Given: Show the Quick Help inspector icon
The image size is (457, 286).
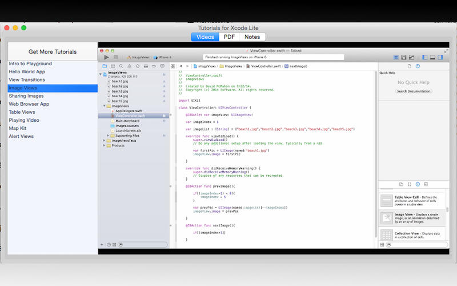Looking at the screenshot, I should (418, 66).
